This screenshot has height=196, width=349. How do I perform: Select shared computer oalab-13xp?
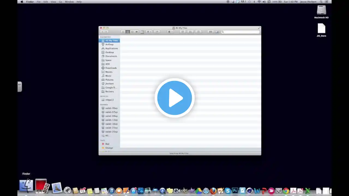point(109,120)
